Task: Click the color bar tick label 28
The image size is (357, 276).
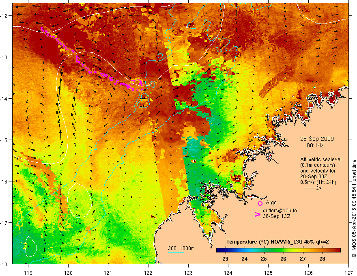Action: point(322,259)
